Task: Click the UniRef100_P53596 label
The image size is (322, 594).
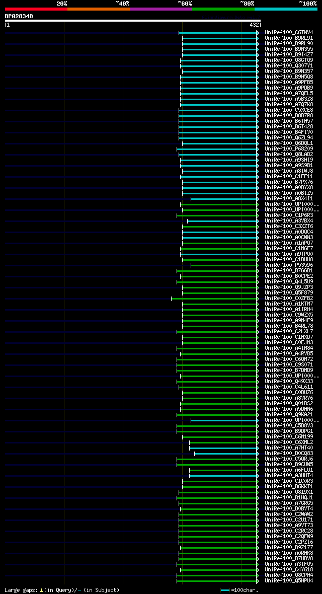Action: coord(289,265)
